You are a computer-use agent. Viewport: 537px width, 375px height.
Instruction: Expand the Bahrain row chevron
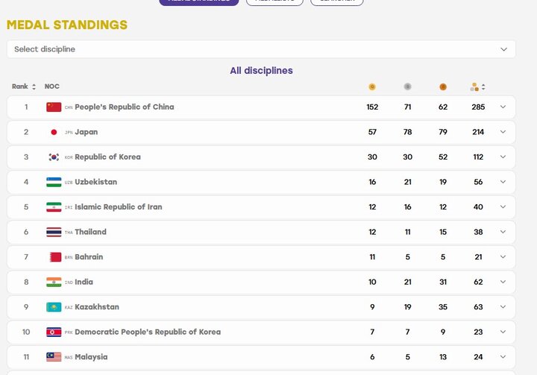click(503, 257)
